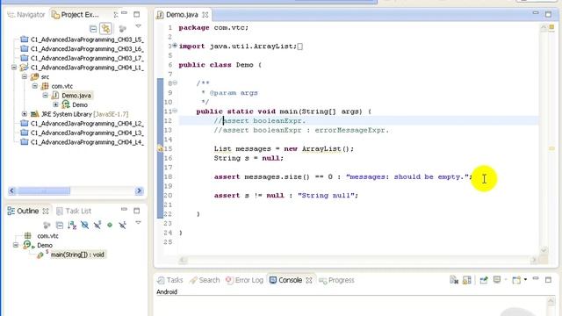Open the Open Console dropdown arrow
Screen dimensions: 562x316
(x=525, y=279)
